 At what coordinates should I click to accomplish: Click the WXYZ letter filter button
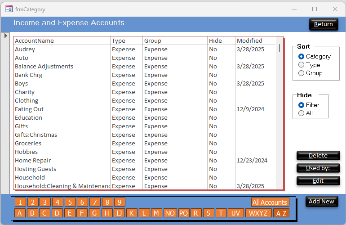coord(258,213)
